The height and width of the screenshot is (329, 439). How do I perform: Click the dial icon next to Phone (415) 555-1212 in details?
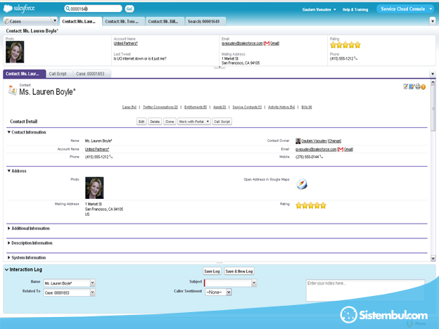coord(111,157)
